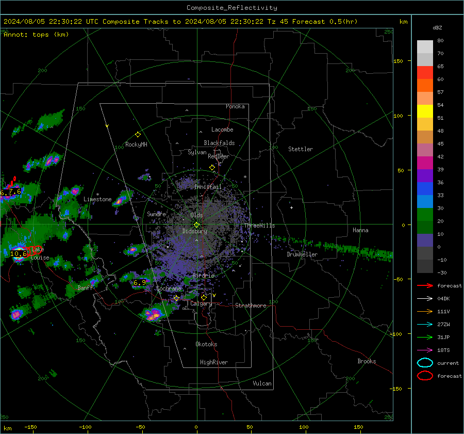The width and height of the screenshot is (464, 434).
Task: Click the dBZ legend heading
Action: [437, 27]
